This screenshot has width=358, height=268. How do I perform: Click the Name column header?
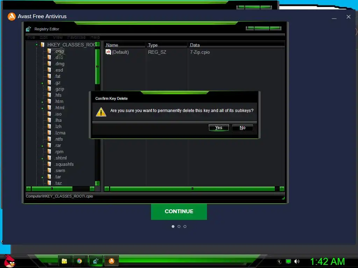point(125,45)
